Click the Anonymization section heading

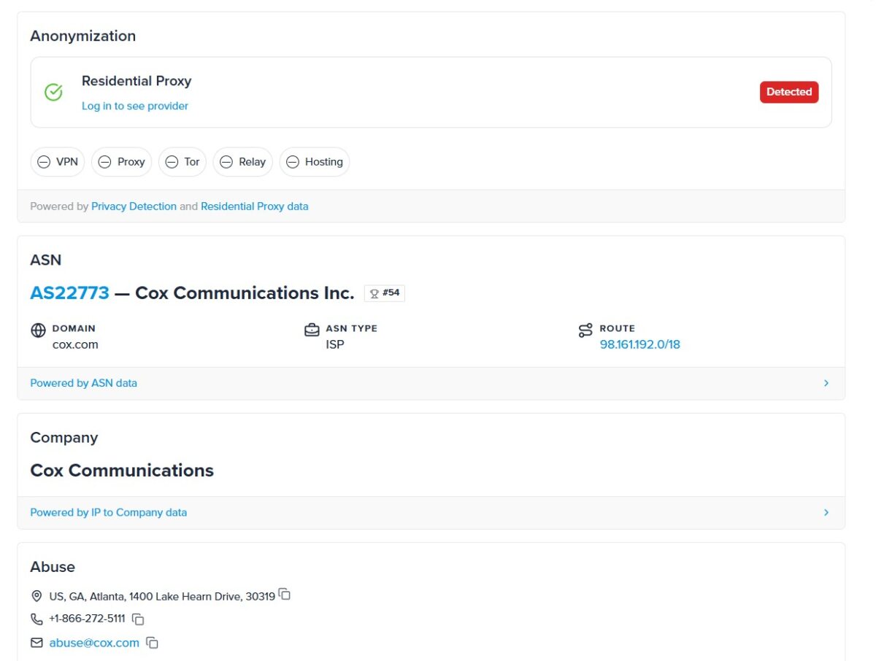click(82, 36)
